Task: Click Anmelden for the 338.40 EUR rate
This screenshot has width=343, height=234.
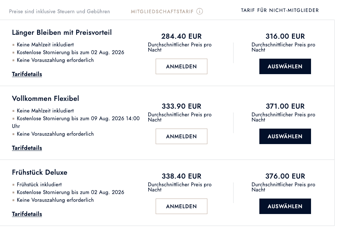Action: 181,206
